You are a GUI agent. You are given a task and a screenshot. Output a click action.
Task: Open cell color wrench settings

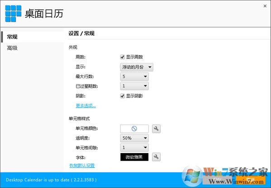pyautogui.click(x=156, y=129)
